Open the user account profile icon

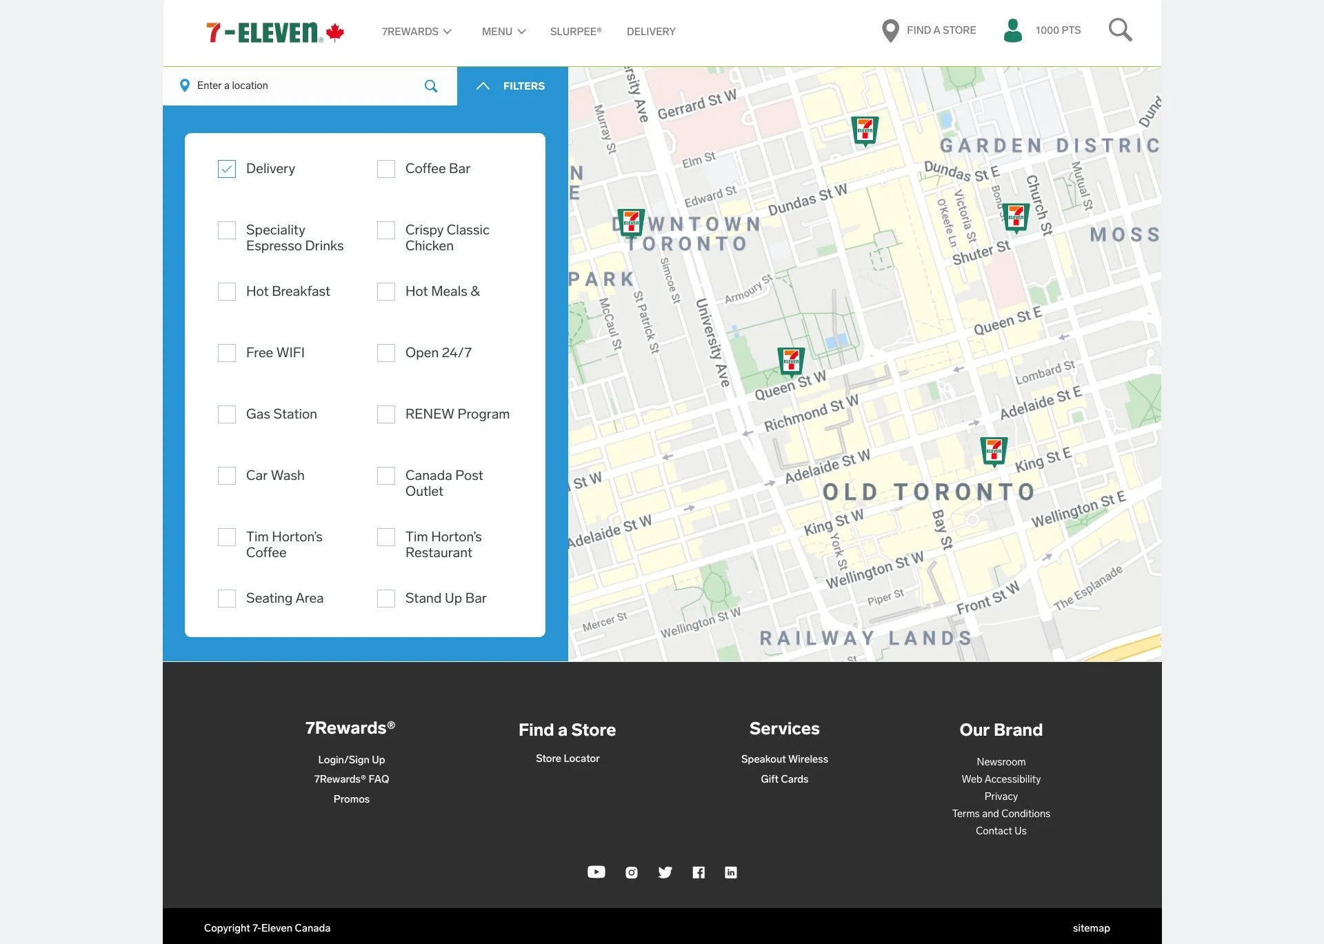(1012, 30)
